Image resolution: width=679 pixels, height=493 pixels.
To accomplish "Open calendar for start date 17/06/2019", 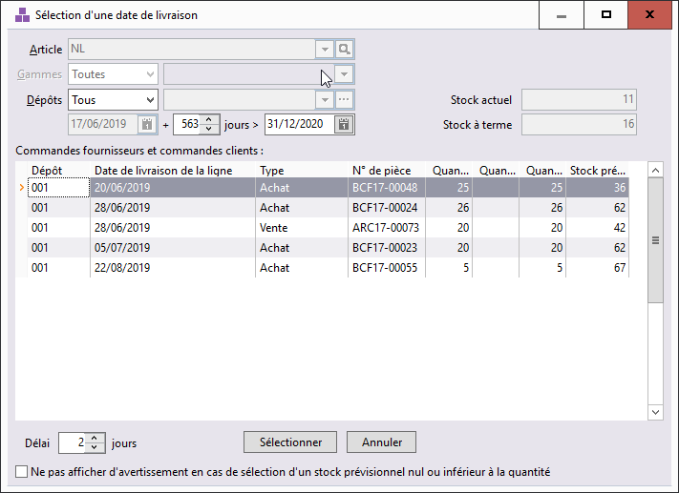I will pos(147,125).
